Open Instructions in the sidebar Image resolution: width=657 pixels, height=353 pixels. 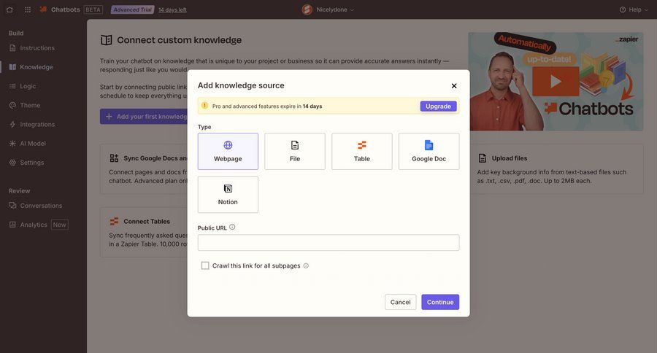(x=37, y=48)
